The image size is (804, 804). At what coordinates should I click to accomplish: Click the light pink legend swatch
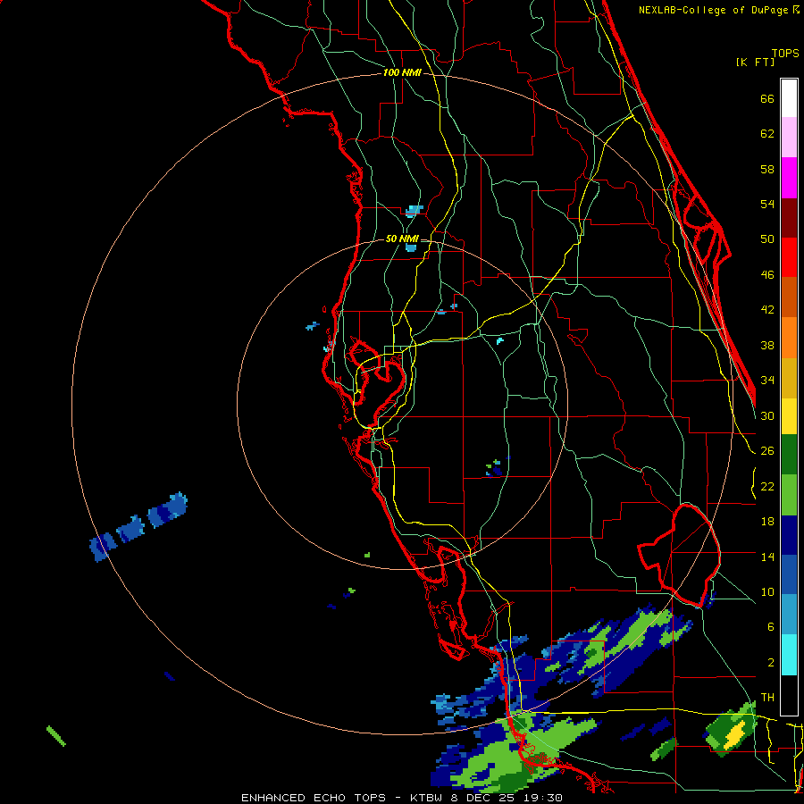[789, 138]
